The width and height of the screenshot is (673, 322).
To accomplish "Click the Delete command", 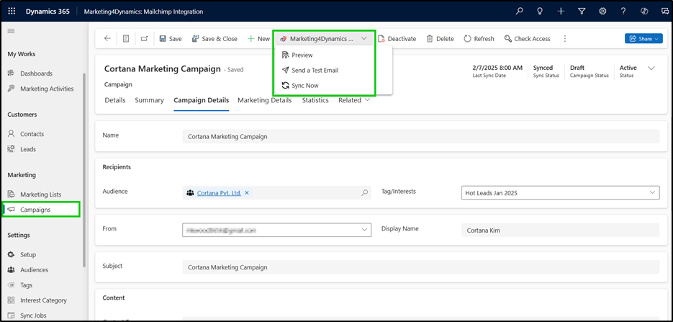I will [440, 39].
